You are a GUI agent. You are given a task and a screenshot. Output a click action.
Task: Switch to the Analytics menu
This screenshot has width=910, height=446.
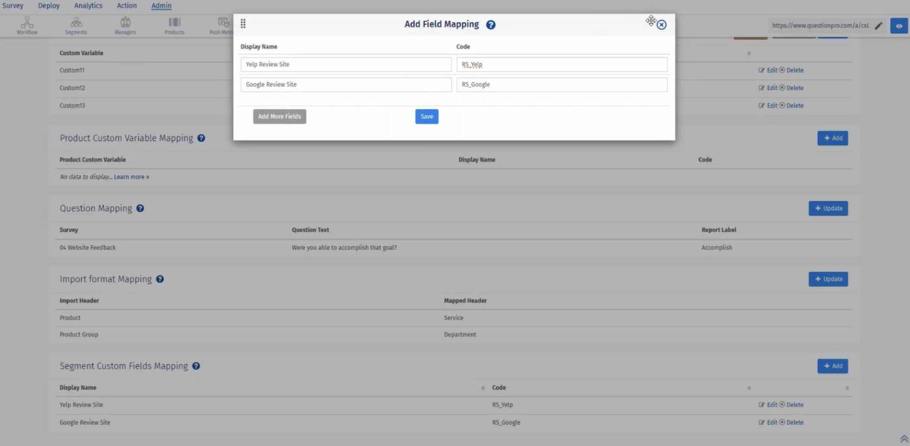(88, 5)
